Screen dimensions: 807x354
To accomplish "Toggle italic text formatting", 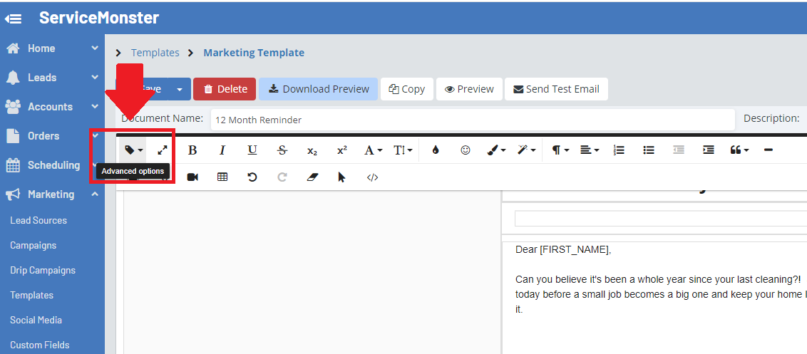I will coord(222,150).
